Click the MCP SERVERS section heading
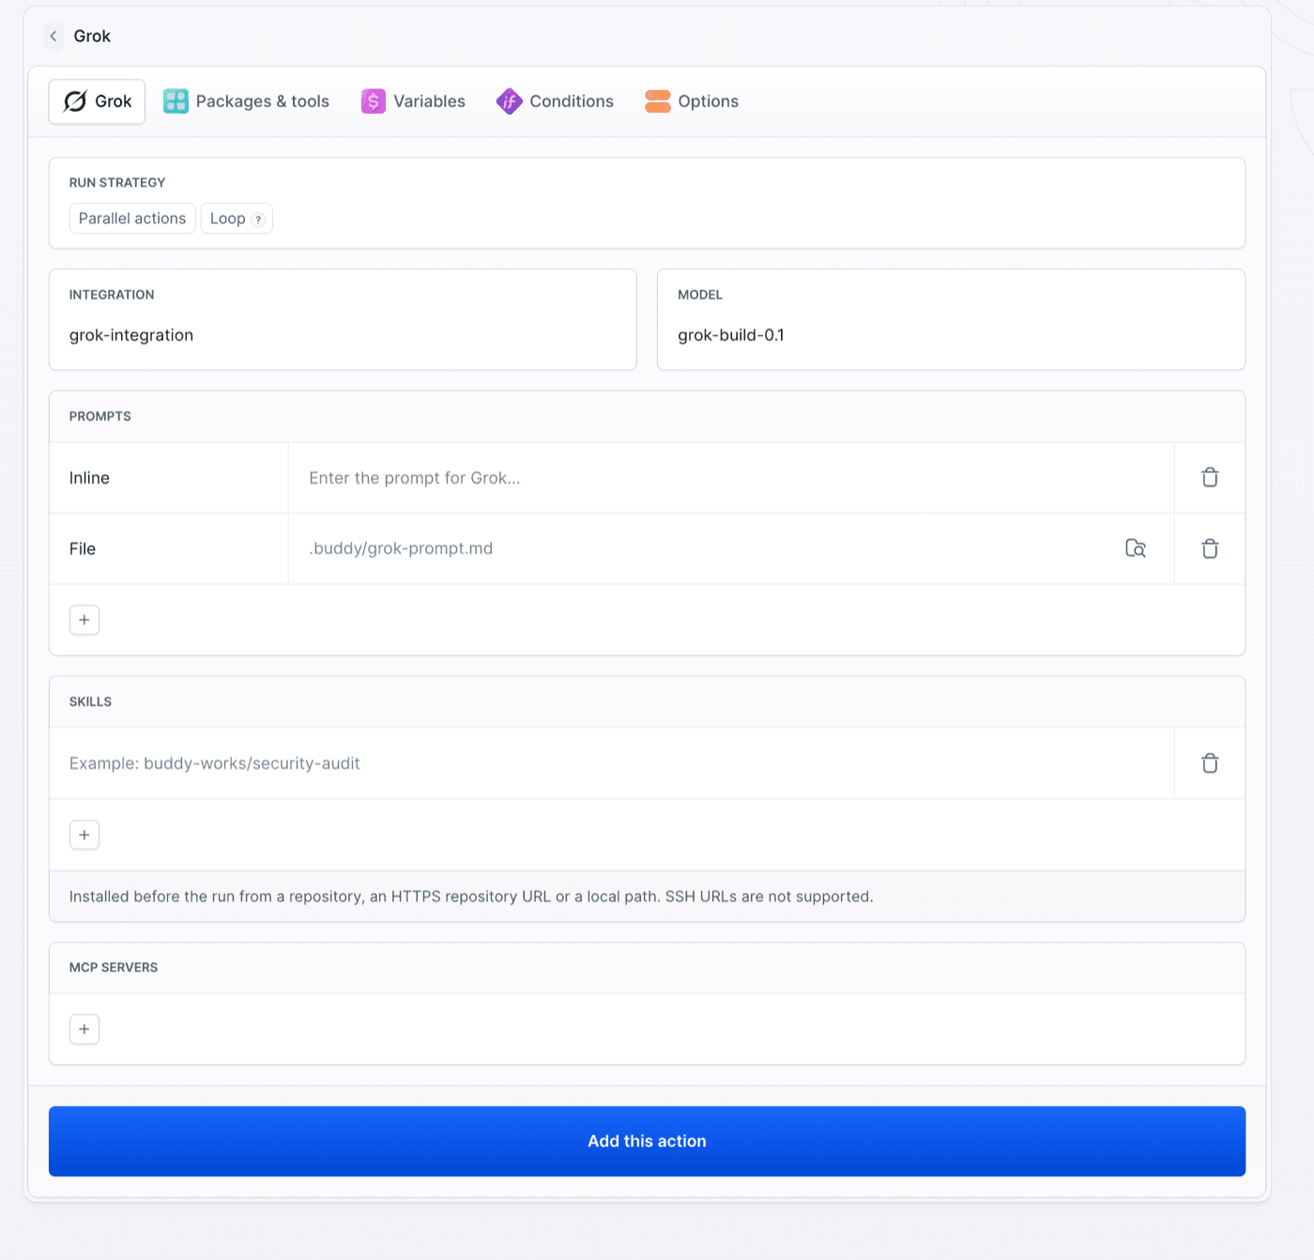Viewport: 1314px width, 1260px height. tap(114, 967)
